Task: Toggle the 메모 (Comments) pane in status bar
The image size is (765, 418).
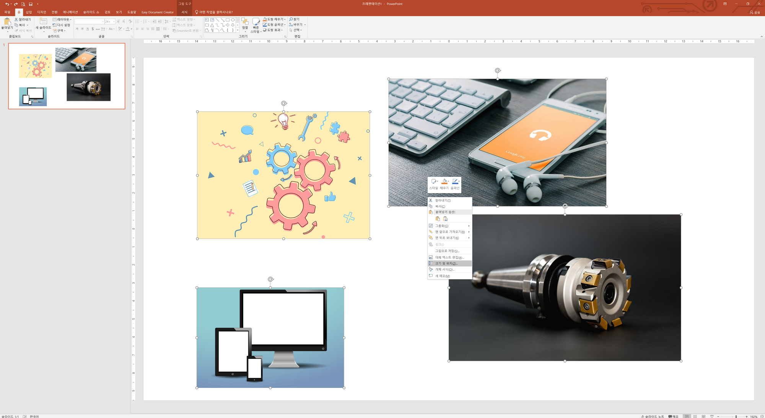Action: [x=673, y=416]
